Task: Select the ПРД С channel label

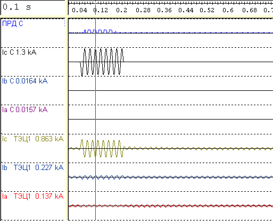Action: point(13,23)
